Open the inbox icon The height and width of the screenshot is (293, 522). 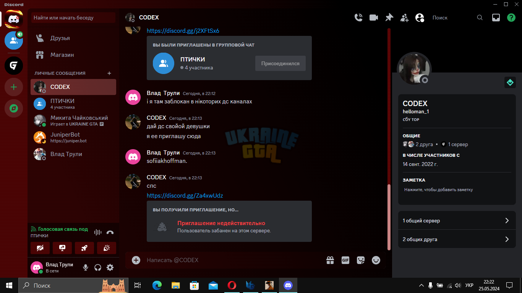coord(496,18)
